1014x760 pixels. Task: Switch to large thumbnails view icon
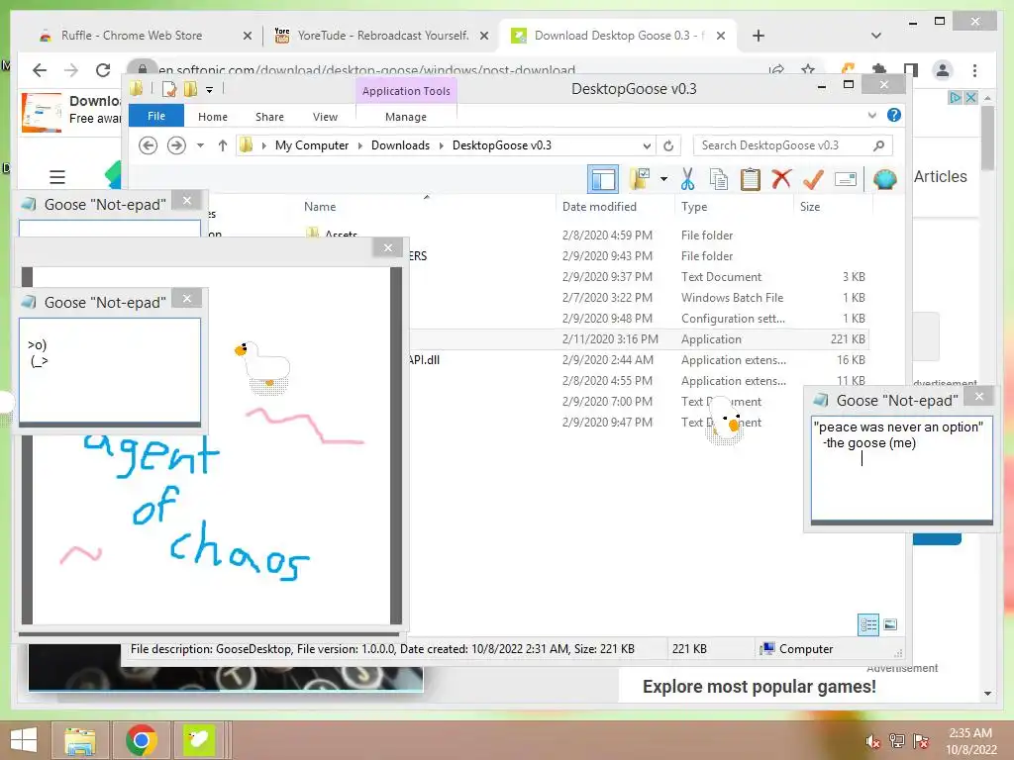[890, 624]
